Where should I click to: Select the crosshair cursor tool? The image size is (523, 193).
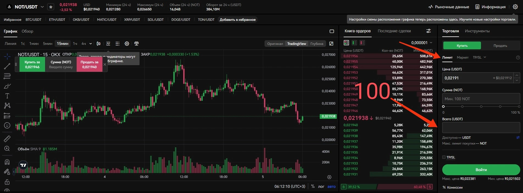tap(7, 56)
